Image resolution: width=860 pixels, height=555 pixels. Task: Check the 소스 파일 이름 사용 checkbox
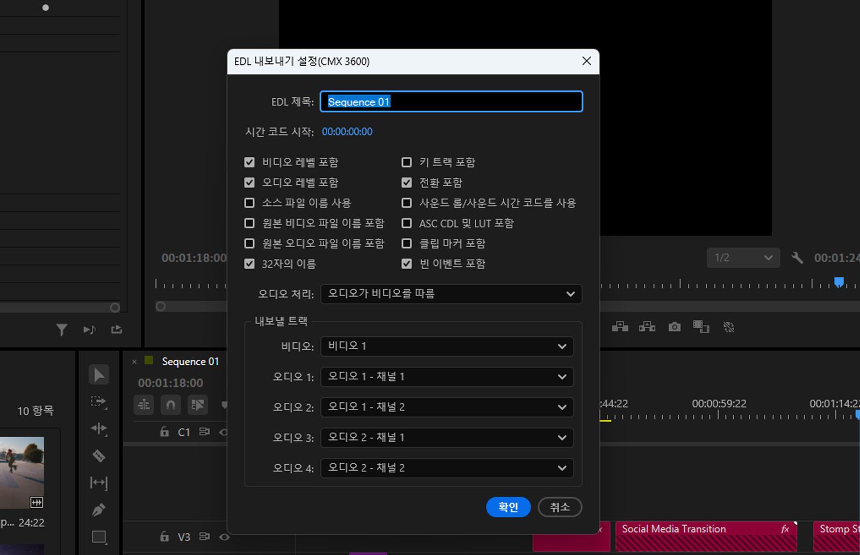click(249, 203)
